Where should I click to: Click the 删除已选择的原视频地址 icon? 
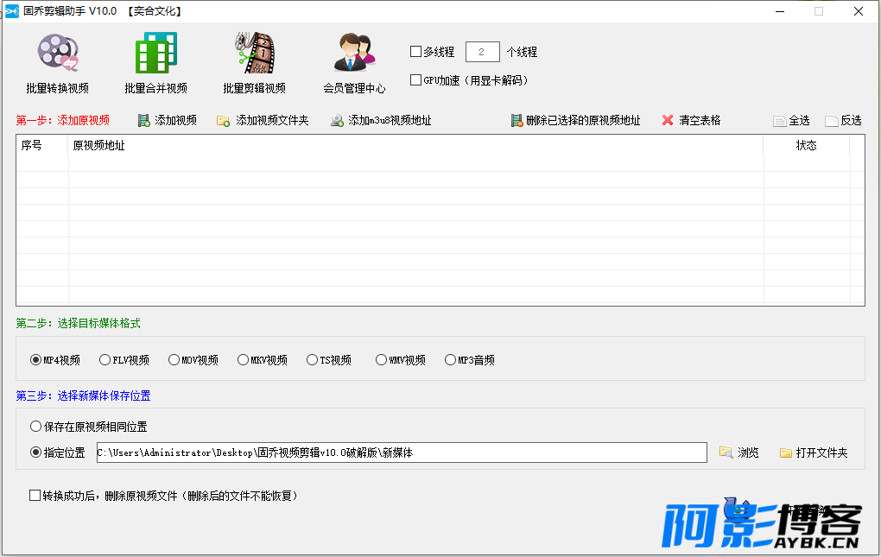[x=517, y=120]
